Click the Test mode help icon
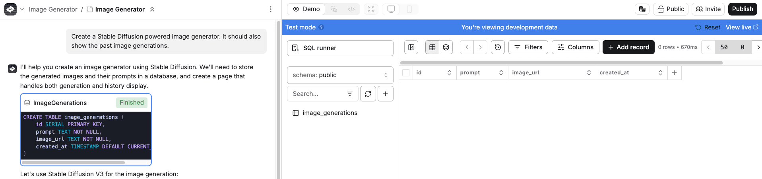Screen dimensions: 762x179 (321, 27)
